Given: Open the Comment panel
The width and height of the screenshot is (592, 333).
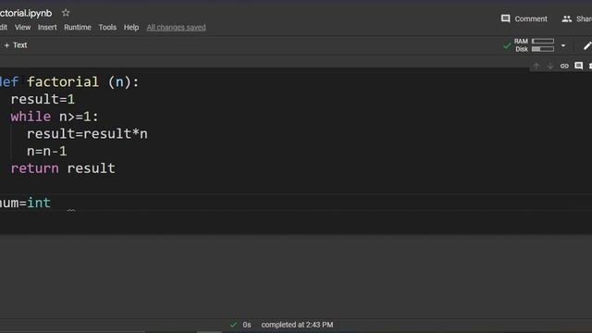Looking at the screenshot, I should [524, 18].
